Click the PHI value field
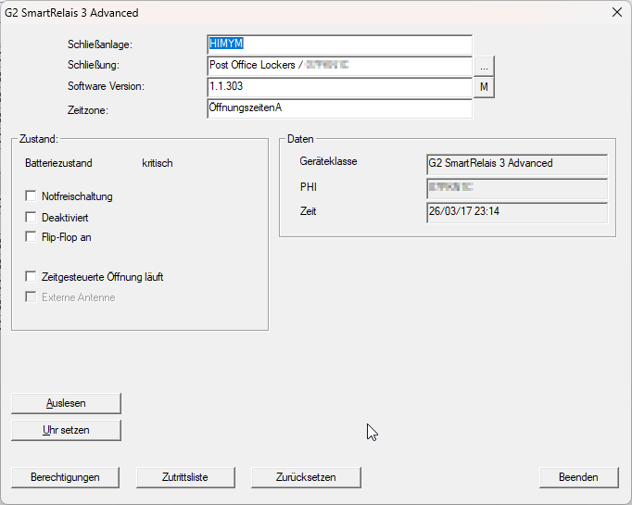The width and height of the screenshot is (632, 505). point(516,188)
